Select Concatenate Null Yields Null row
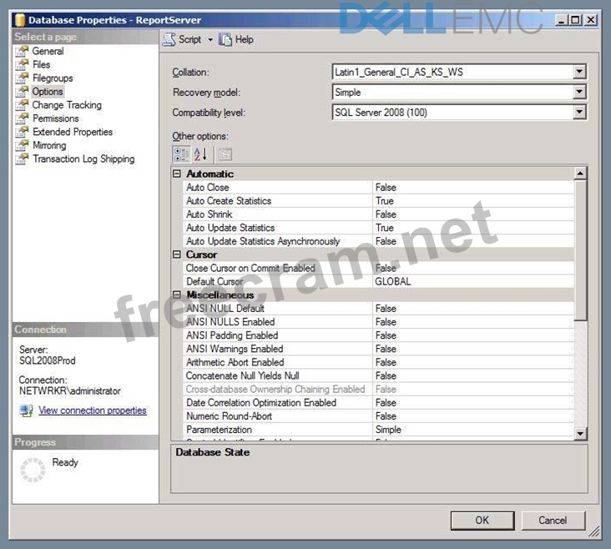The image size is (611, 549). point(378,375)
